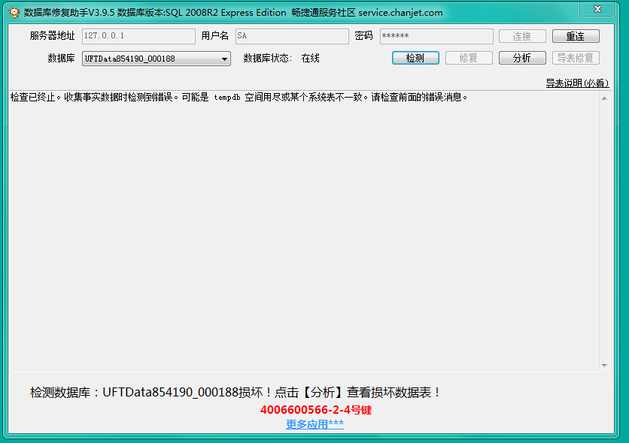629x443 pixels.
Task: Click the log scrollbar up arrow
Action: coord(604,98)
